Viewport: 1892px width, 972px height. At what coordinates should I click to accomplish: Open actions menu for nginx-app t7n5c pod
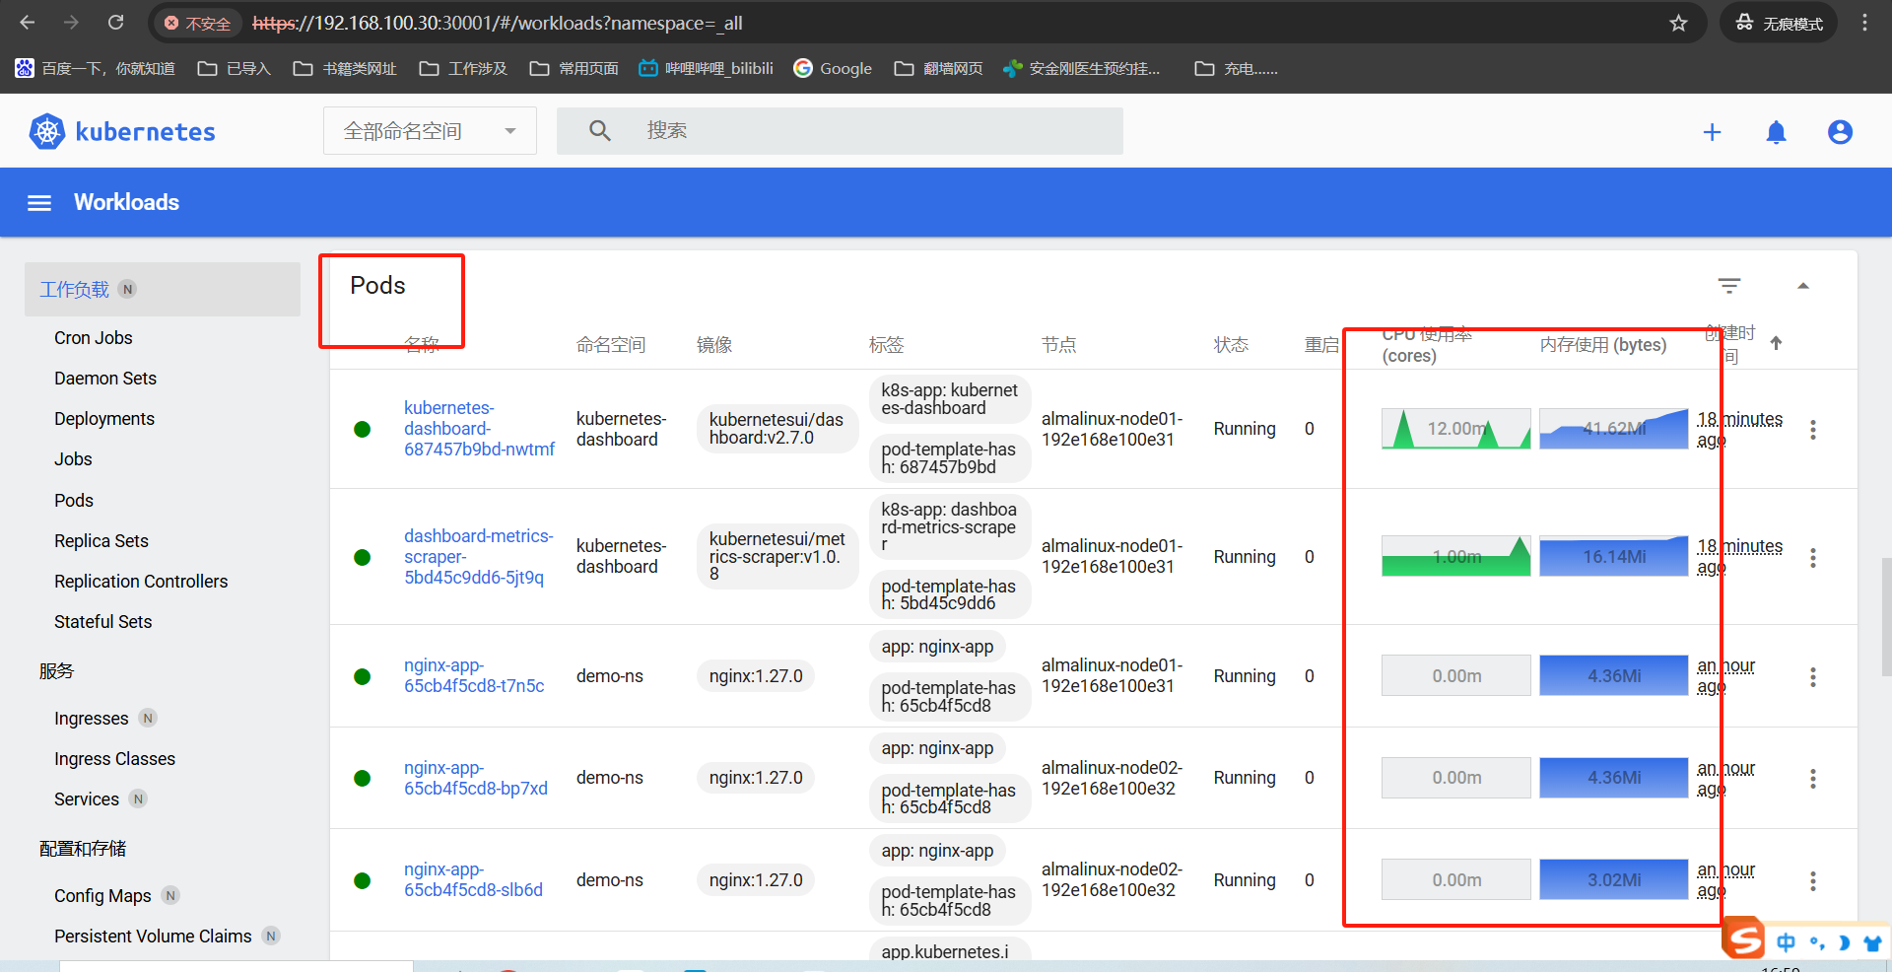[x=1813, y=677]
